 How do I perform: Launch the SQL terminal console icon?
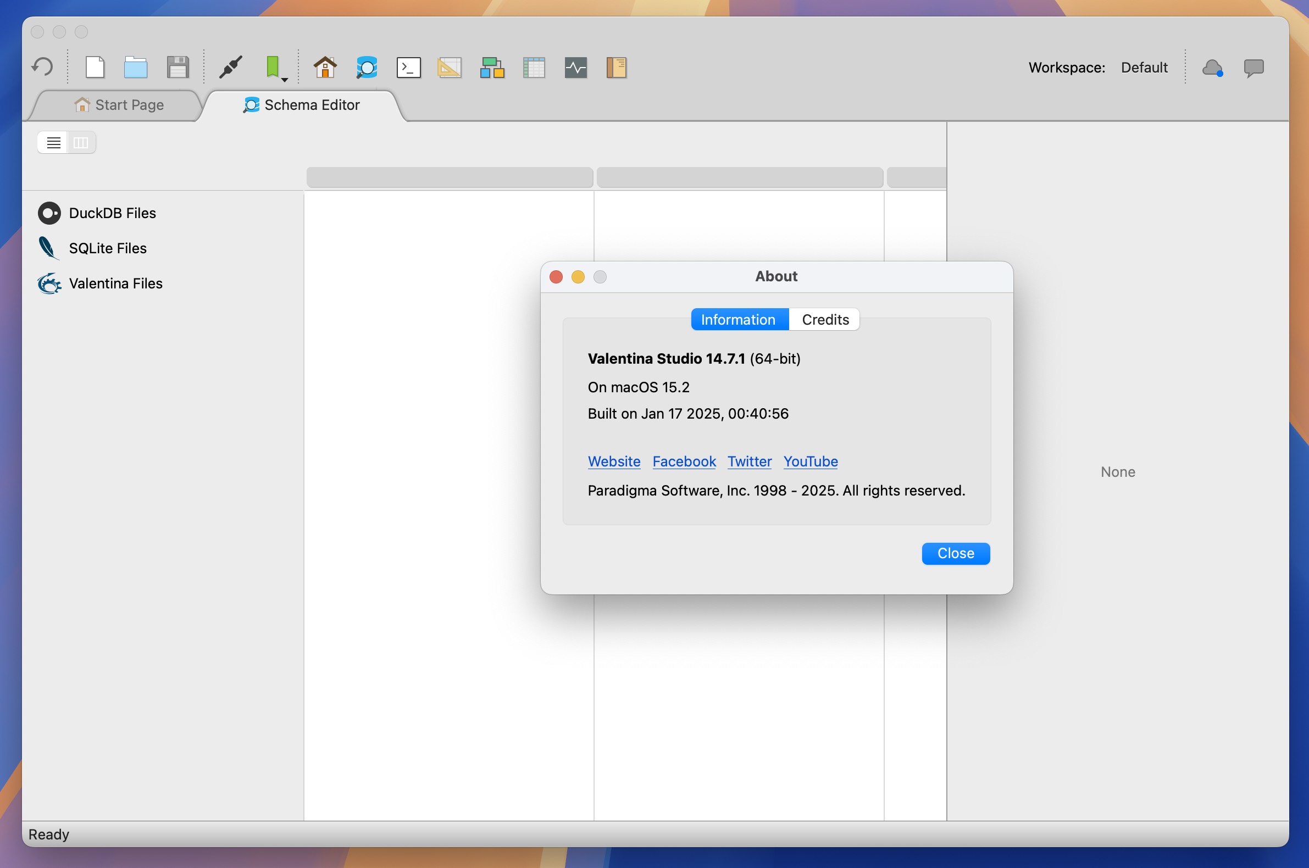click(x=408, y=67)
